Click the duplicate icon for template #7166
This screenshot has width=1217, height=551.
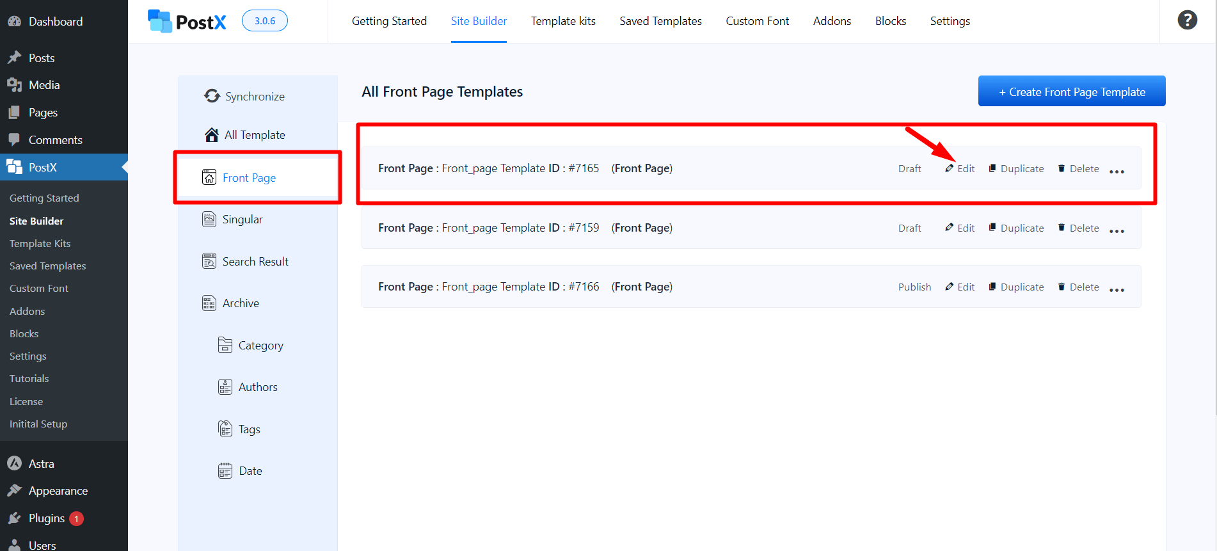click(992, 287)
